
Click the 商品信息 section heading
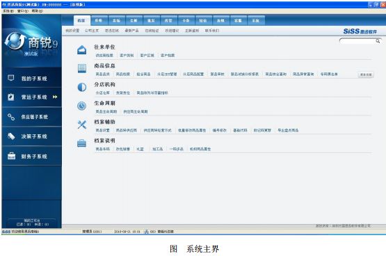(x=104, y=65)
